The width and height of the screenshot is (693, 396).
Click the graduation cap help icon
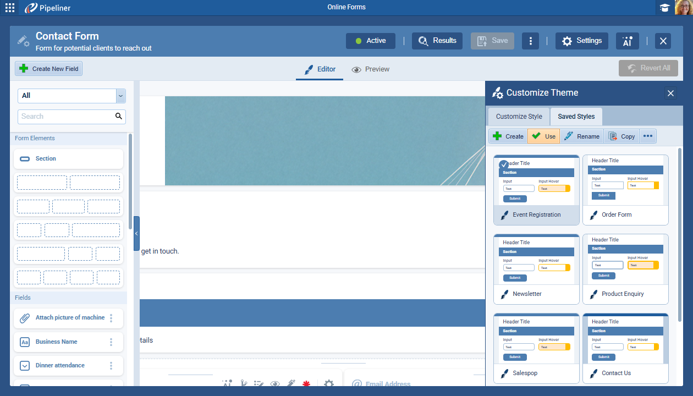pos(665,8)
